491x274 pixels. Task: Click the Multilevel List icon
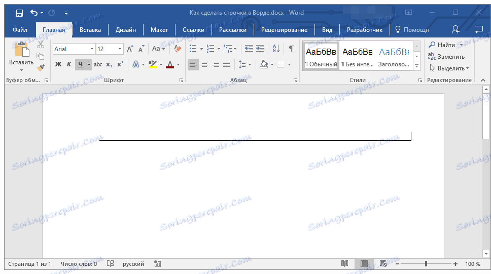pos(228,49)
